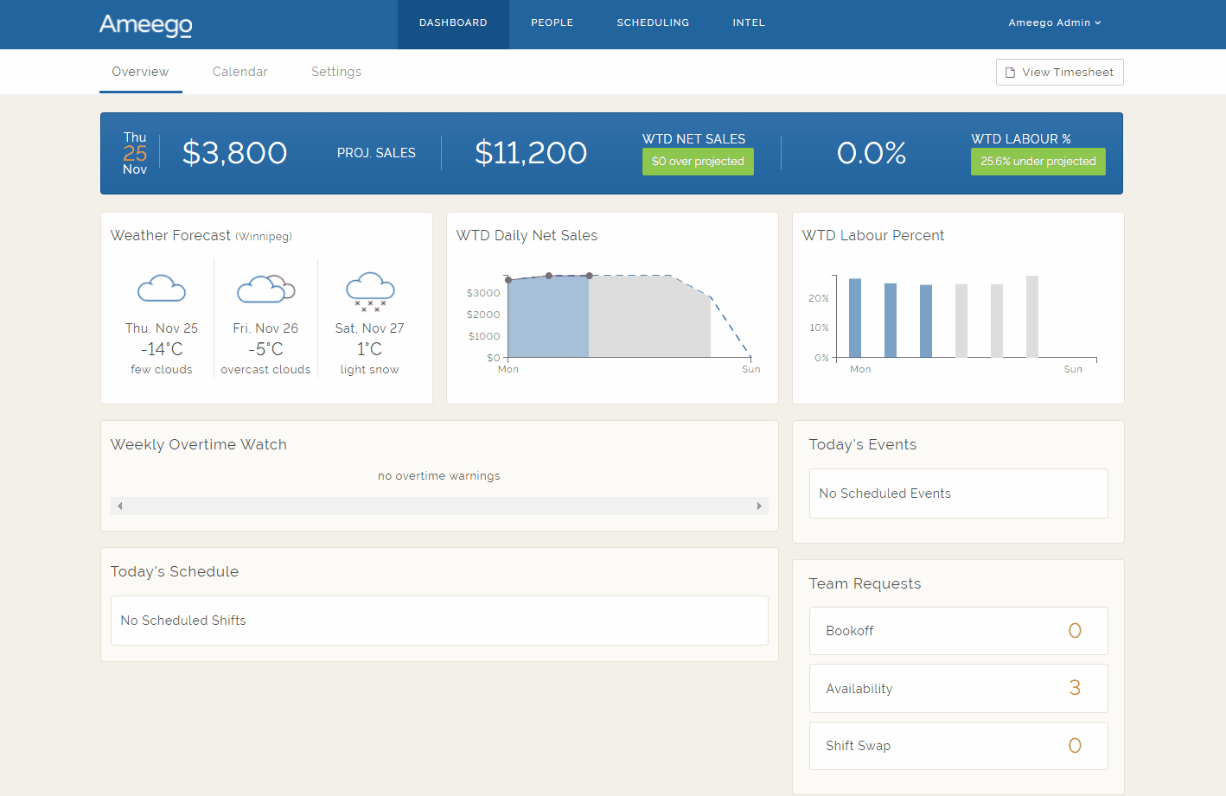This screenshot has width=1226, height=796.
Task: Click the View Timesheet button
Action: pos(1059,73)
